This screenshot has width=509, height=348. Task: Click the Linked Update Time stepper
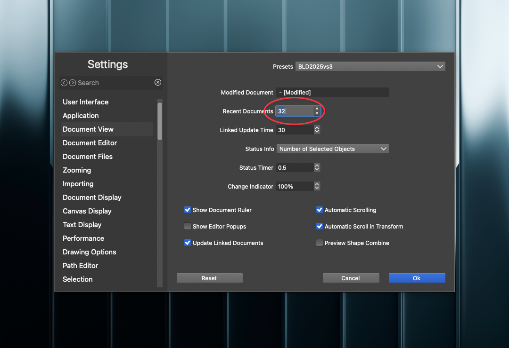pos(317,130)
